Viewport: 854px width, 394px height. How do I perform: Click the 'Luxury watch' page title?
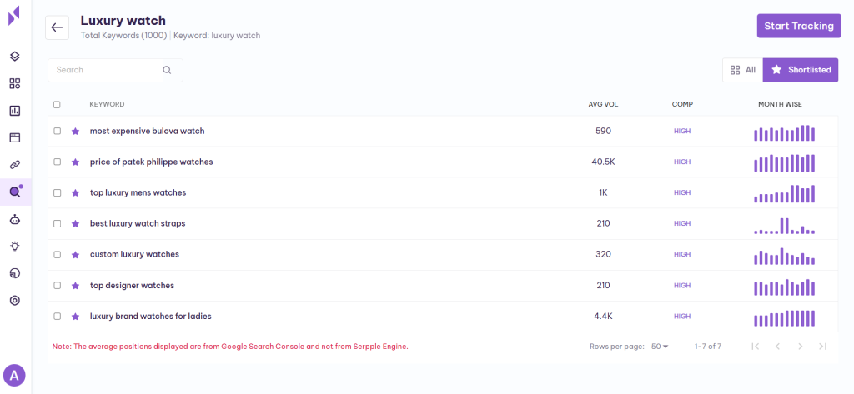click(123, 21)
